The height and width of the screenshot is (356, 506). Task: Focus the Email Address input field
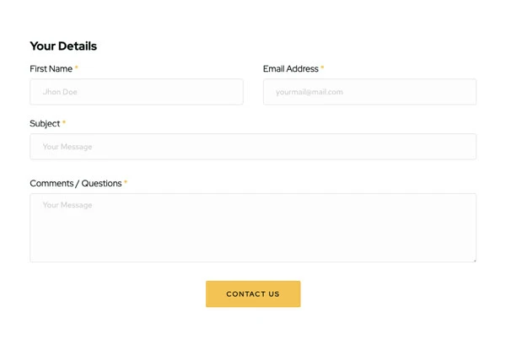(x=369, y=92)
